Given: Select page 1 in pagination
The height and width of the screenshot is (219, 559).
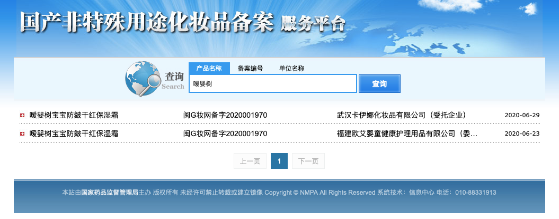Looking at the screenshot, I should click(279, 161).
